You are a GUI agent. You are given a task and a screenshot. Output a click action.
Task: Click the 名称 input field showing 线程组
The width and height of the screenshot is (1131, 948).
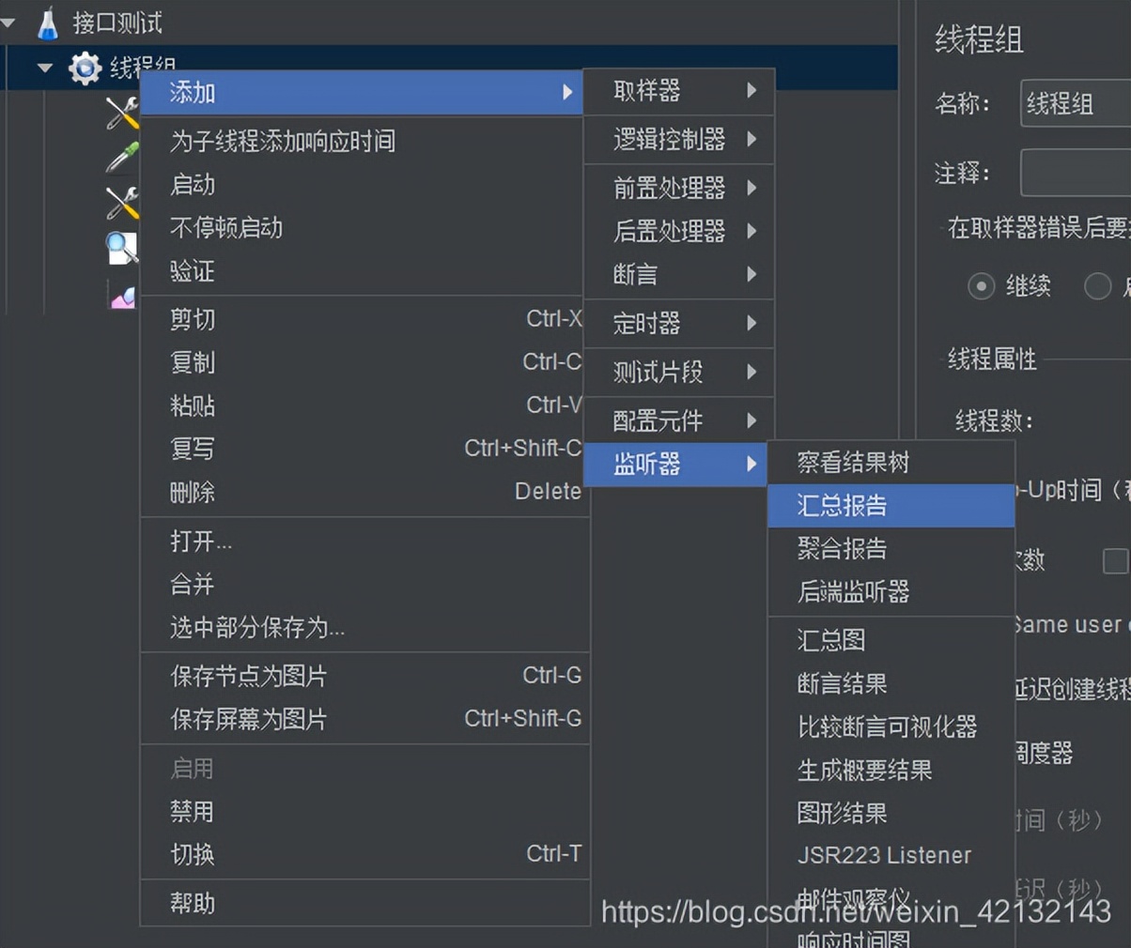tap(1080, 104)
